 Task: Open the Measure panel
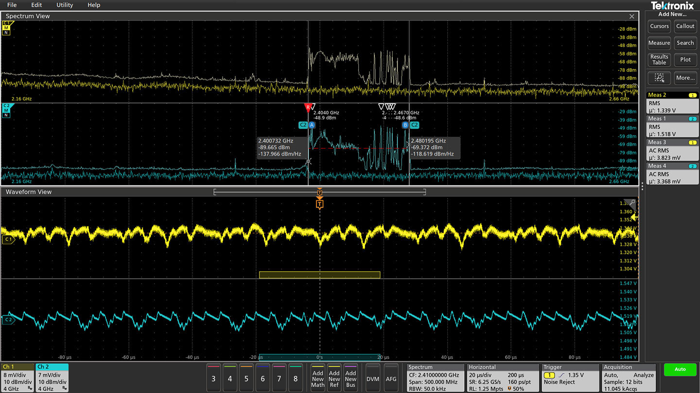coord(659,43)
